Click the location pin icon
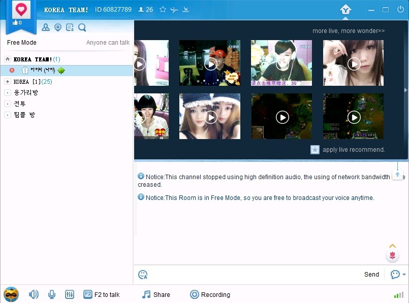 click(58, 27)
